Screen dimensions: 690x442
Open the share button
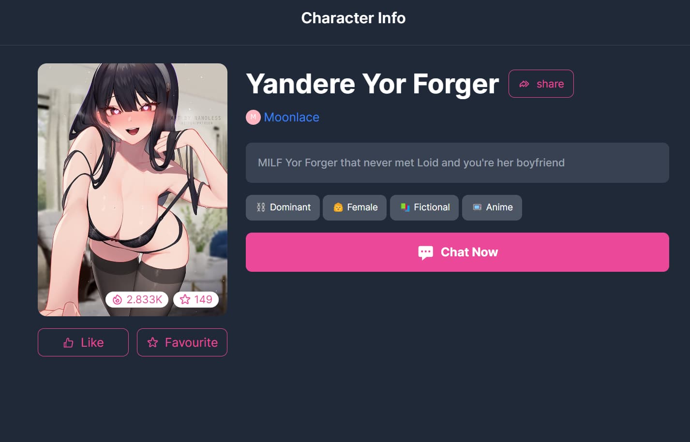(x=541, y=84)
